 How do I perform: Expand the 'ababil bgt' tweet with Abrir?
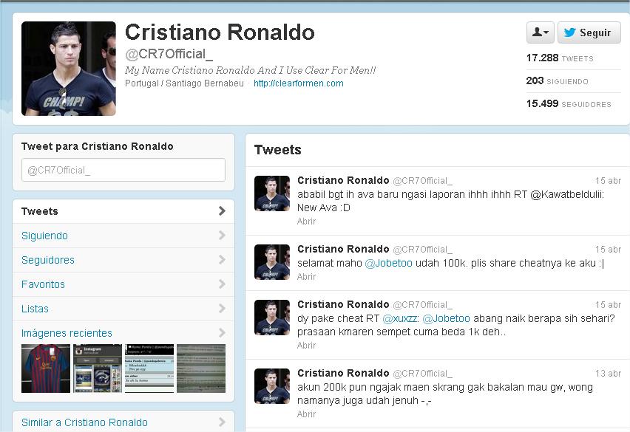(307, 222)
